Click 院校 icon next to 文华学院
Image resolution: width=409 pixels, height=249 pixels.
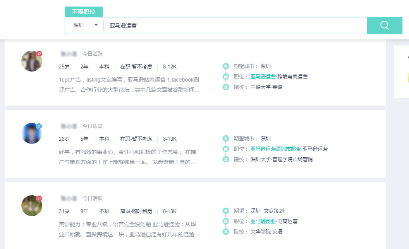tap(226, 232)
